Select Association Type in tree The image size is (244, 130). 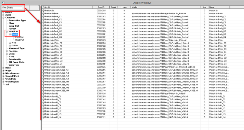pos(17,21)
